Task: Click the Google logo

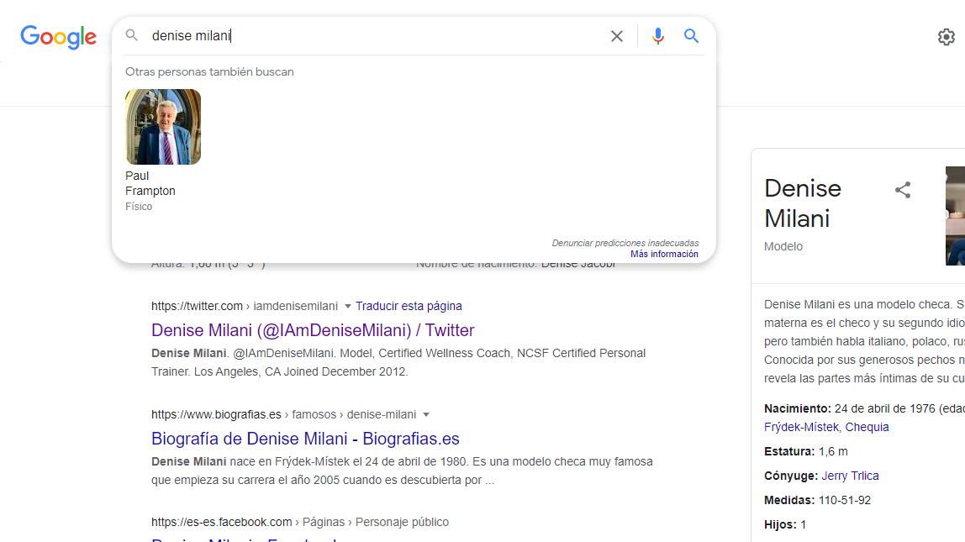Action: point(59,37)
